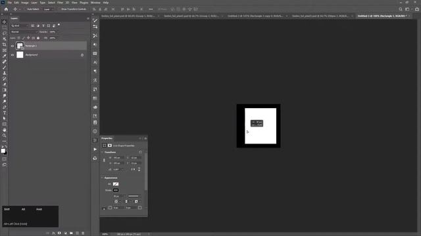
Task: Open the Info panel icon in the dock
Action: (x=95, y=131)
